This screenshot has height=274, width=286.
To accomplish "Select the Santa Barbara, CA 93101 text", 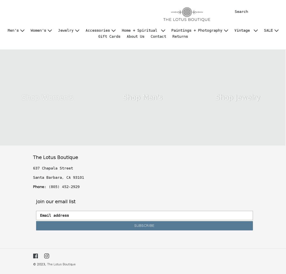I will (59, 177).
